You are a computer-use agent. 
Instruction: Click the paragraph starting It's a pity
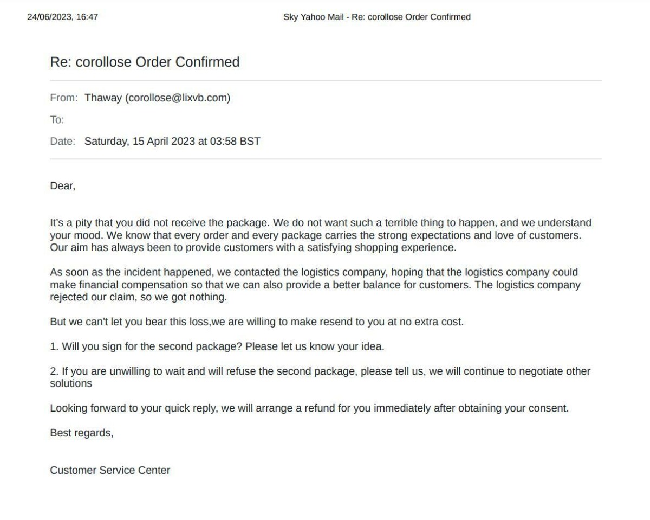click(x=320, y=235)
